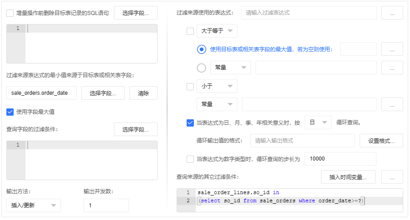
Task: Click the value input below 小于 row
Action: 309,104
